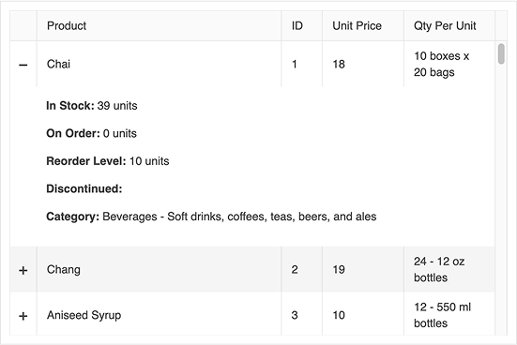Click the In Stock 39 units text
This screenshot has width=517, height=345.
(x=92, y=106)
